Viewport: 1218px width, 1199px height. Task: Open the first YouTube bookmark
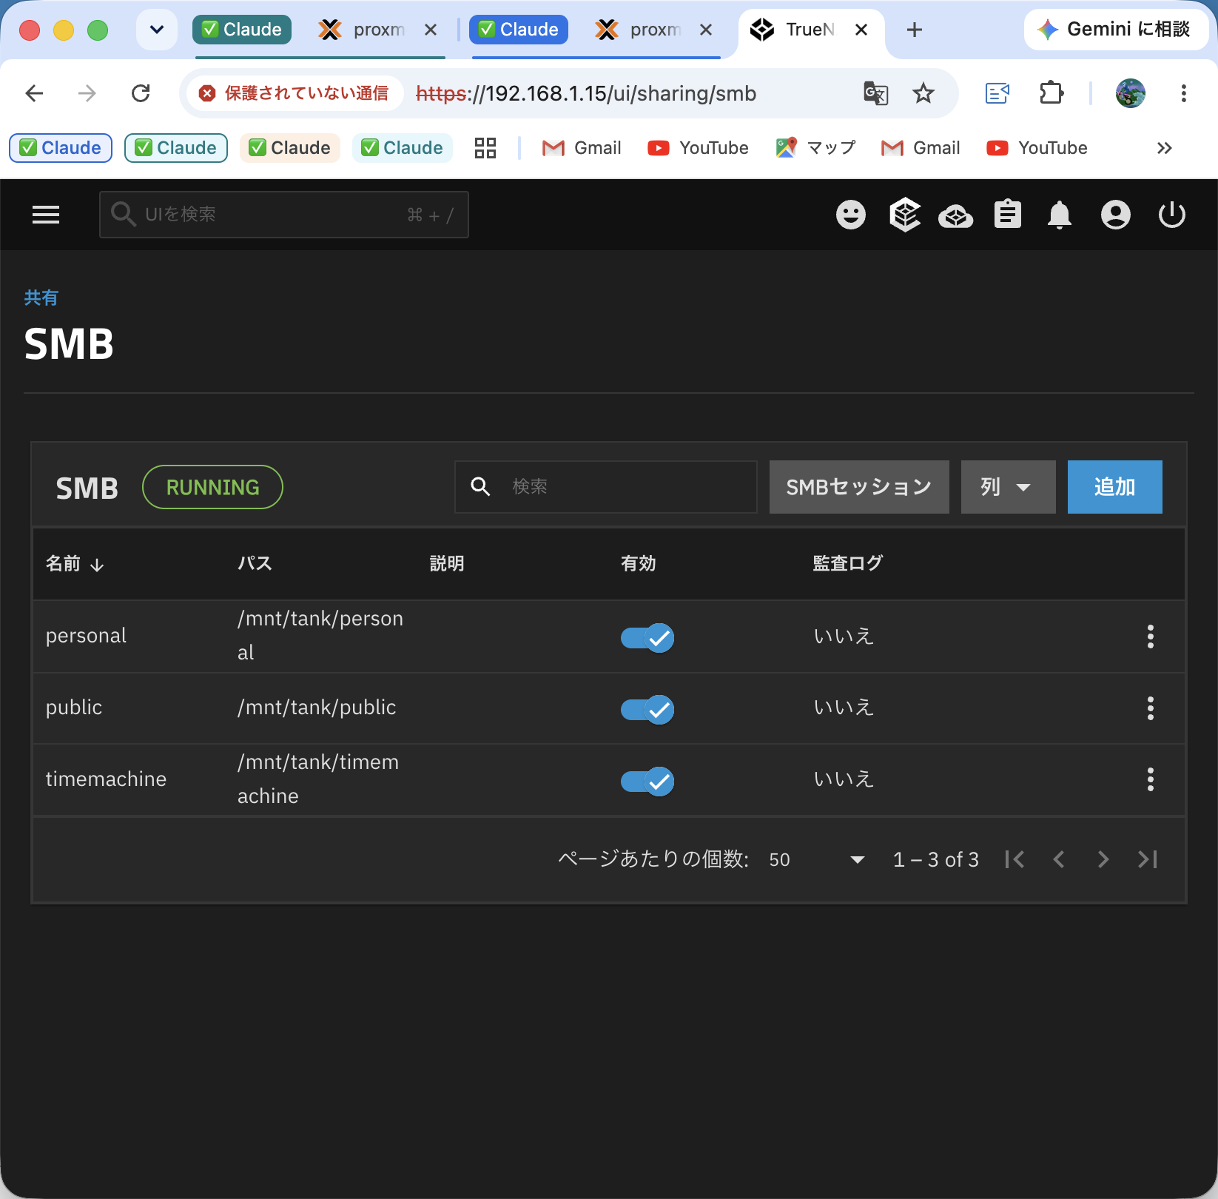698,148
